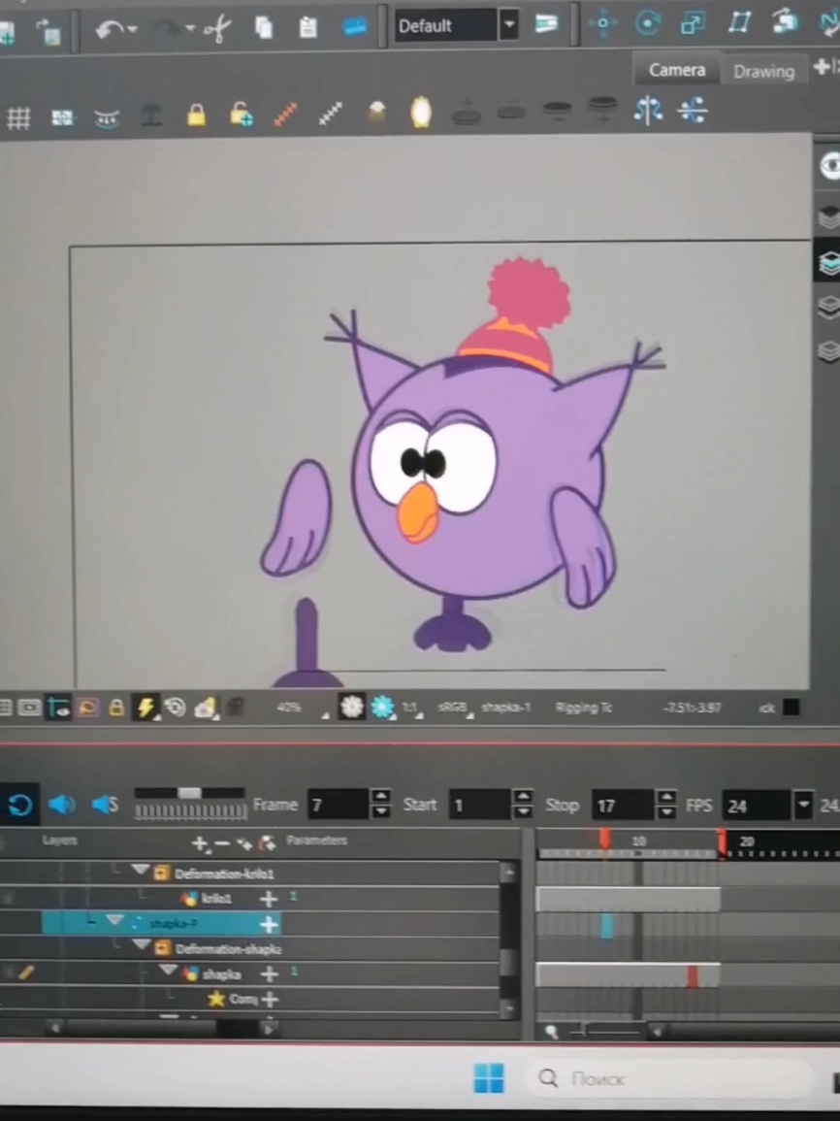840x1121 pixels.
Task: Collapse the shapka-P peg layer triangle
Action: click(x=114, y=921)
